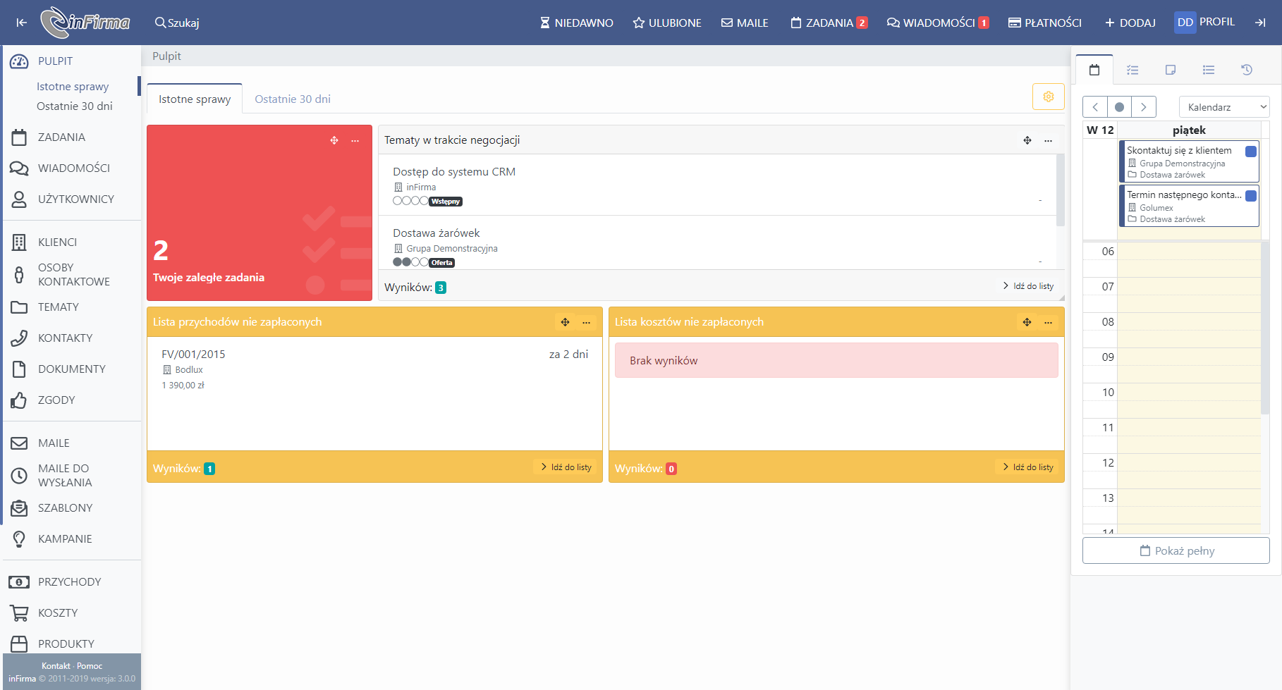Click move handle on Tematy w trakcie negocjacji
Screen dimensions: 1282x690
point(1027,141)
